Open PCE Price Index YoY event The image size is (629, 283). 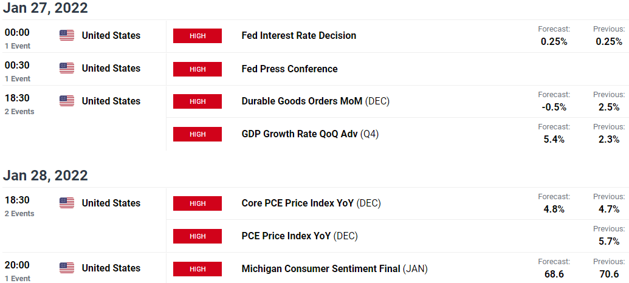(299, 236)
